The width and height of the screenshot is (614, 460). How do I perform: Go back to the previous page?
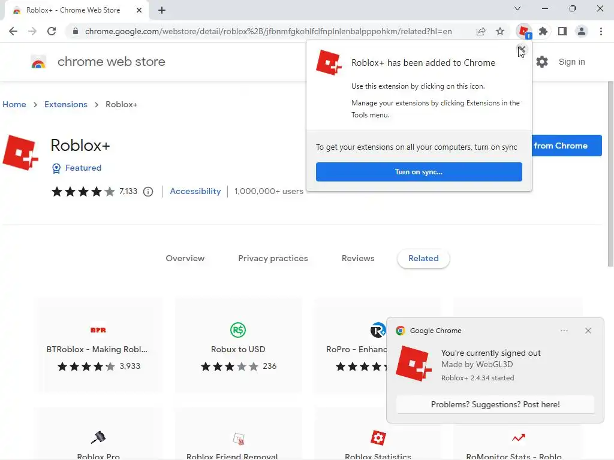click(13, 31)
